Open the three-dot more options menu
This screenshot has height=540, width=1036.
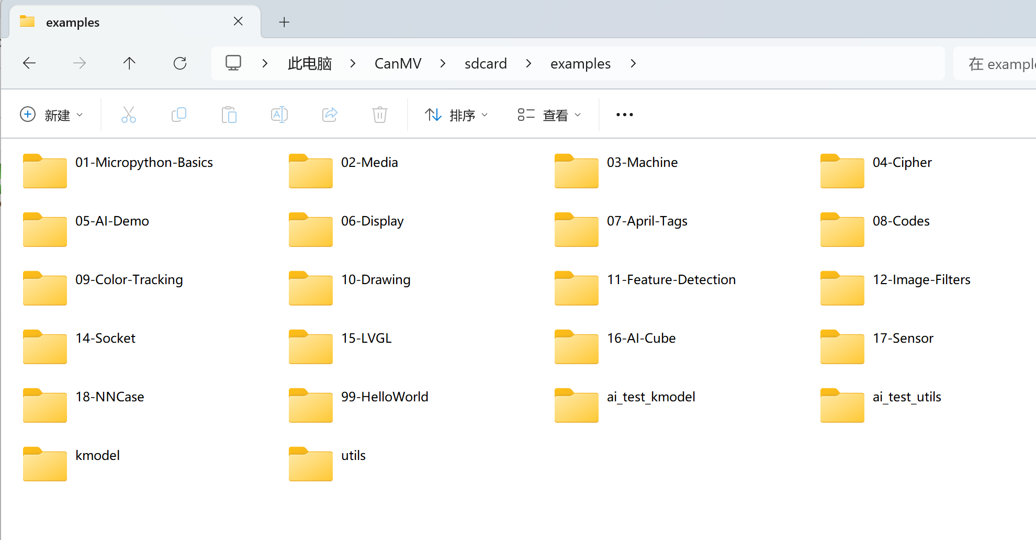point(624,115)
